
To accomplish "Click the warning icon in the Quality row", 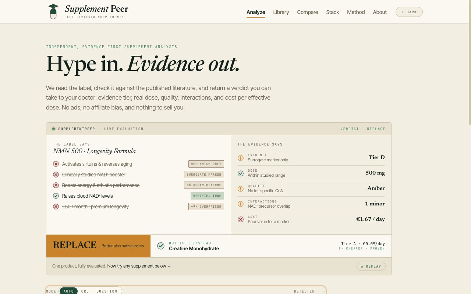I will [x=241, y=189].
